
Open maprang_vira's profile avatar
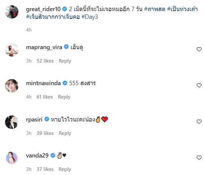[x=11, y=50]
